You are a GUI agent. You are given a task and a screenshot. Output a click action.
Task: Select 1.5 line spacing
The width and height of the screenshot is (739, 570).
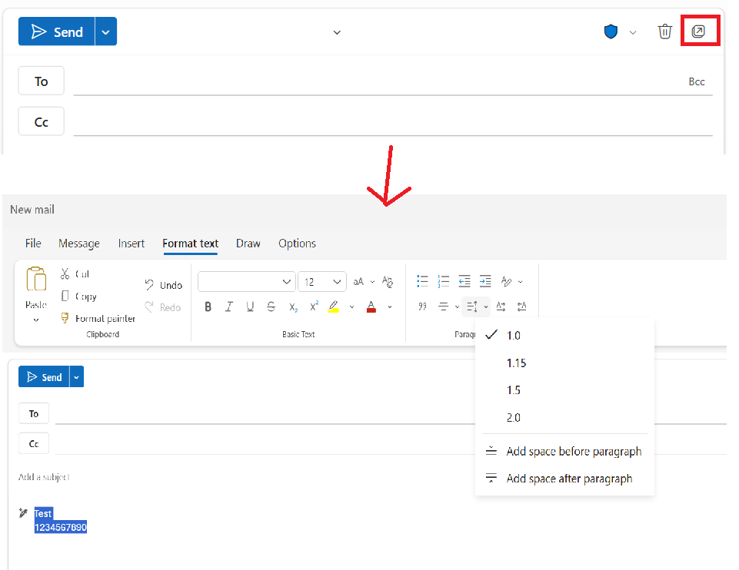(x=564, y=390)
